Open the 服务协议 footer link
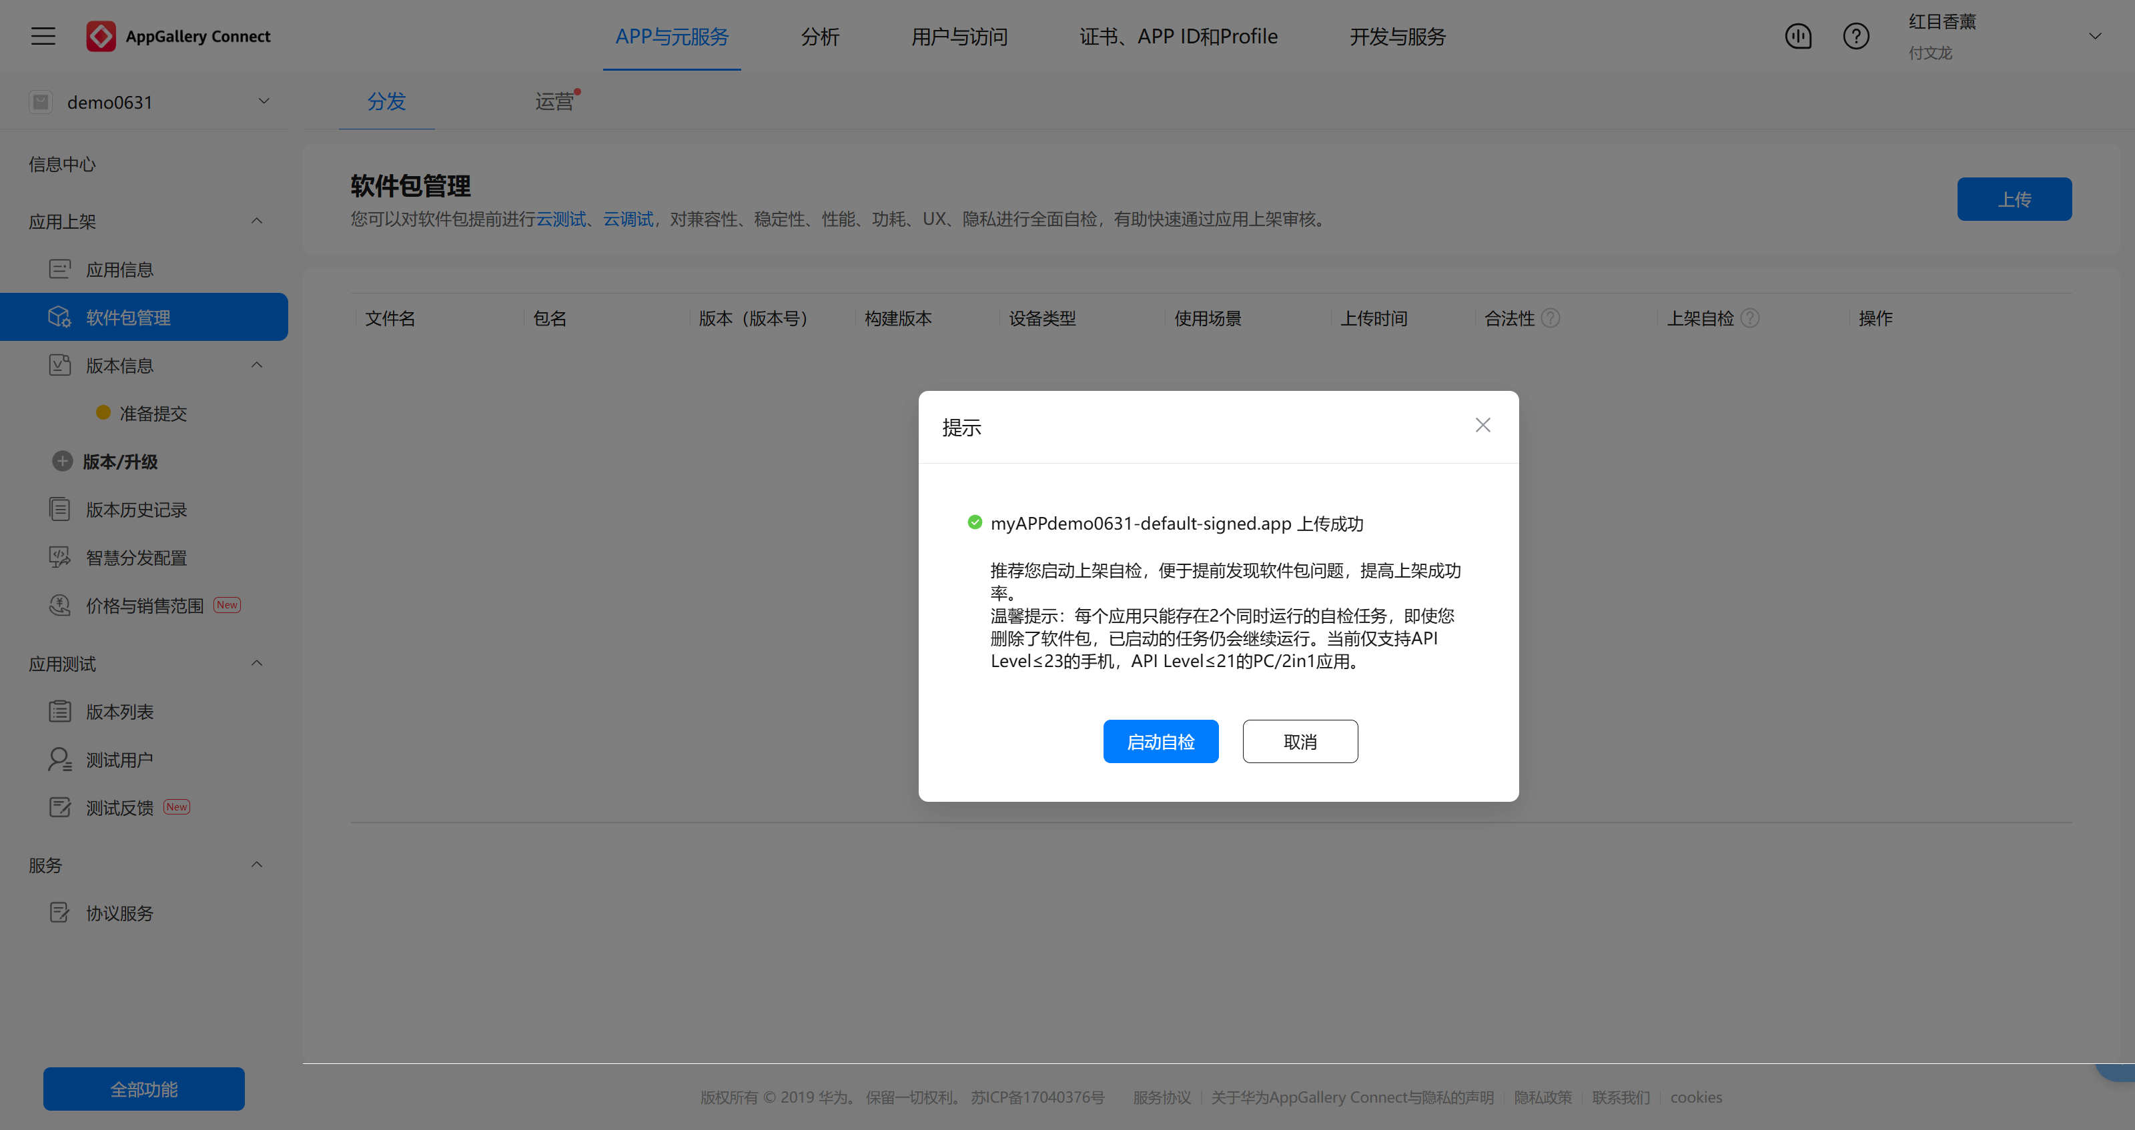This screenshot has width=2135, height=1130. pos(1162,1097)
